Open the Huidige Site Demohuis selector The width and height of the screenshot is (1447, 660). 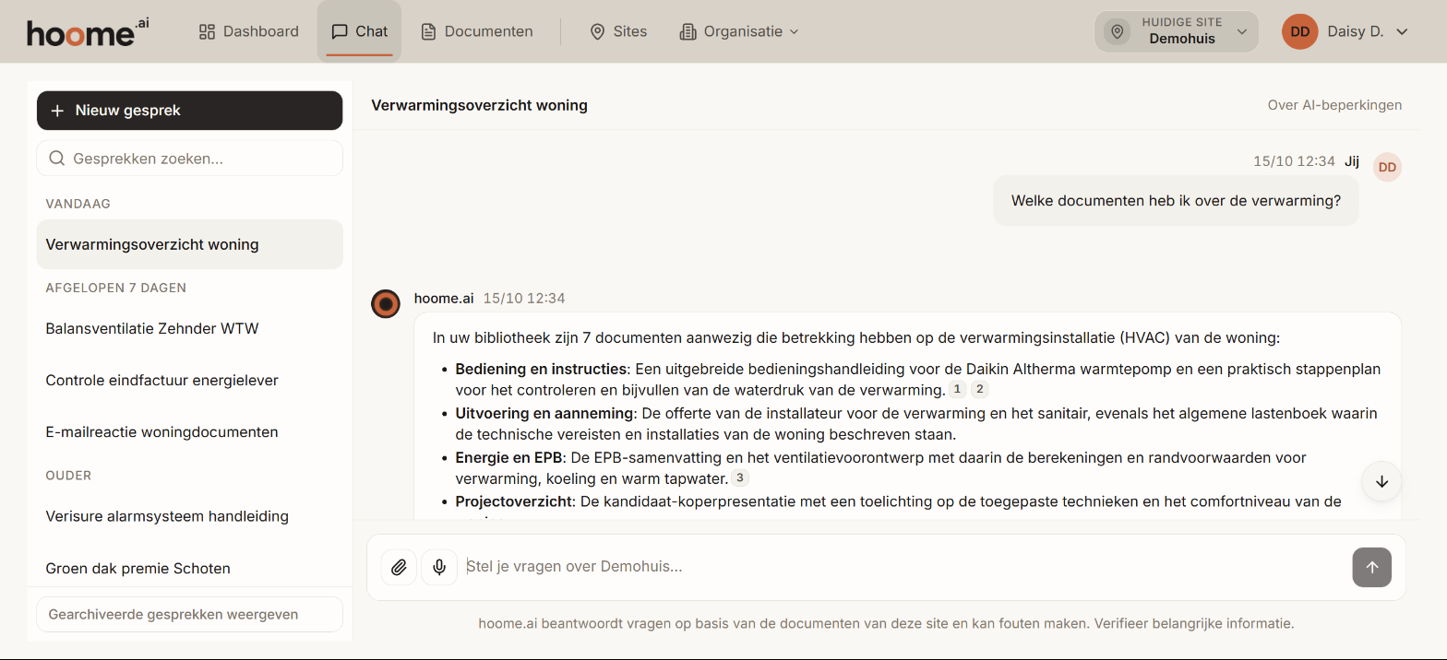coord(1177,31)
